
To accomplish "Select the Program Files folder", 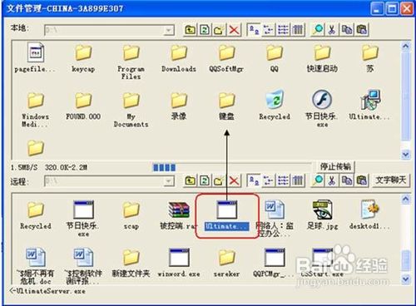I will click(131, 62).
